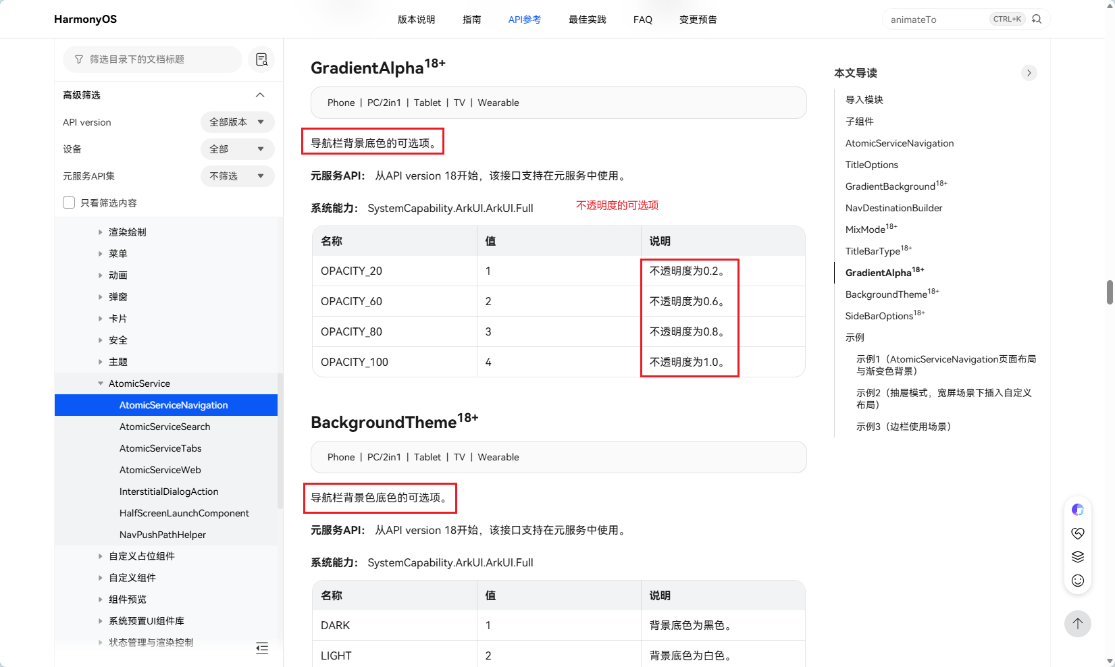The width and height of the screenshot is (1115, 667).
Task: Open the 设备 全部 dropdown
Action: [237, 149]
